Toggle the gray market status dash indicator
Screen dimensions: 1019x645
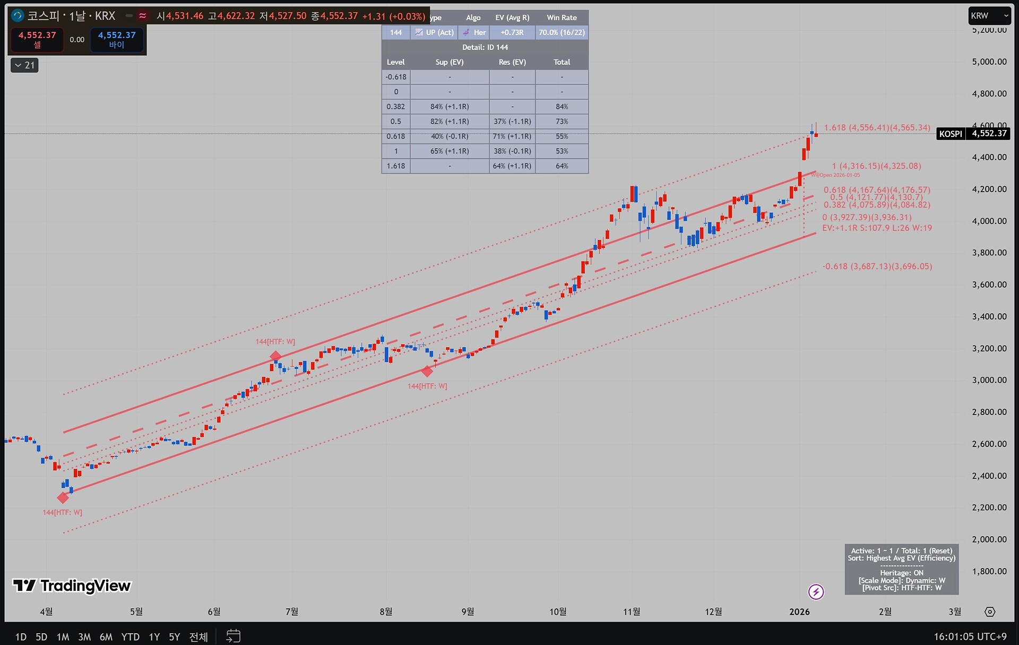[129, 16]
